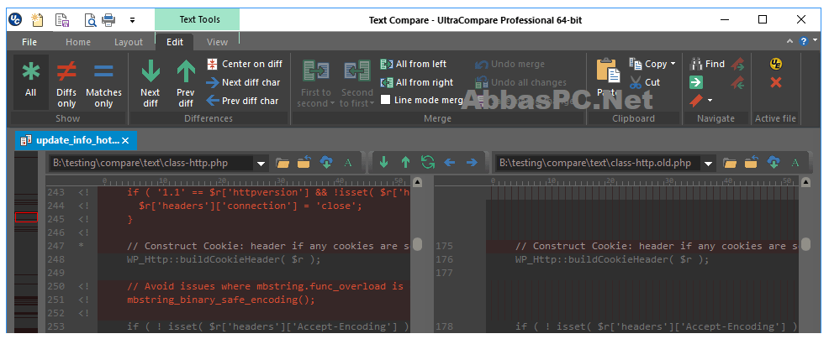Viewport: 829px width, 339px height.
Task: Click the blue left arrow in center toolbar
Action: click(x=450, y=163)
